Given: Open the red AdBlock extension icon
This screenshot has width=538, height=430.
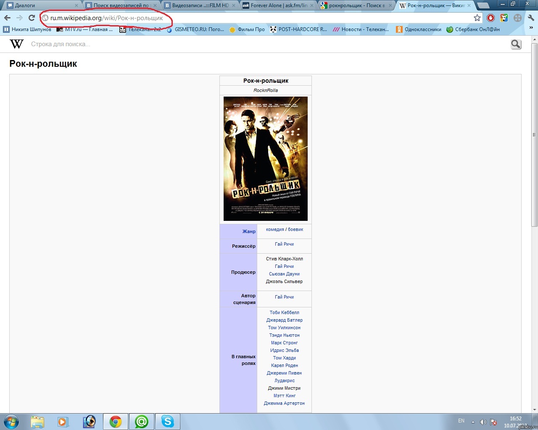Looking at the screenshot, I should pyautogui.click(x=491, y=18).
